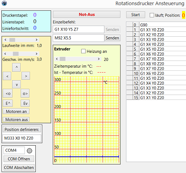Image resolution: width=186 pixels, height=173 pixels.
Task: Click the application icon in title bar
Action: coord(4,3)
